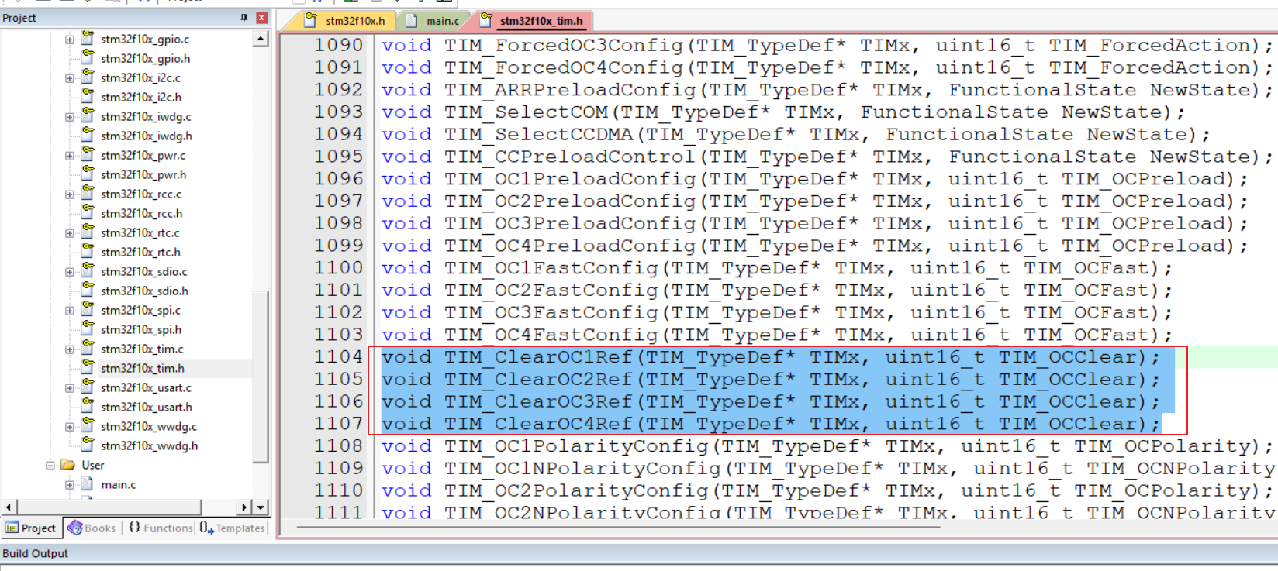
Task: Open the Books panel tab
Action: tap(92, 528)
